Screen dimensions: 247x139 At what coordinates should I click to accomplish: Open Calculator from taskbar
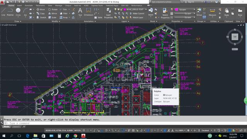click(59, 136)
